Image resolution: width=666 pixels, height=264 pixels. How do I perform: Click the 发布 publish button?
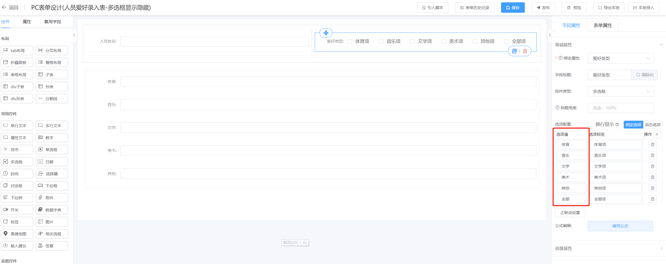543,8
